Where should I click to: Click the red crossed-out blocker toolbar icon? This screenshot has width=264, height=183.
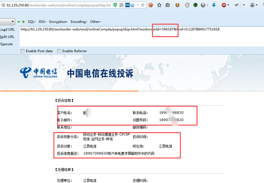pyautogui.click(x=151, y=5)
